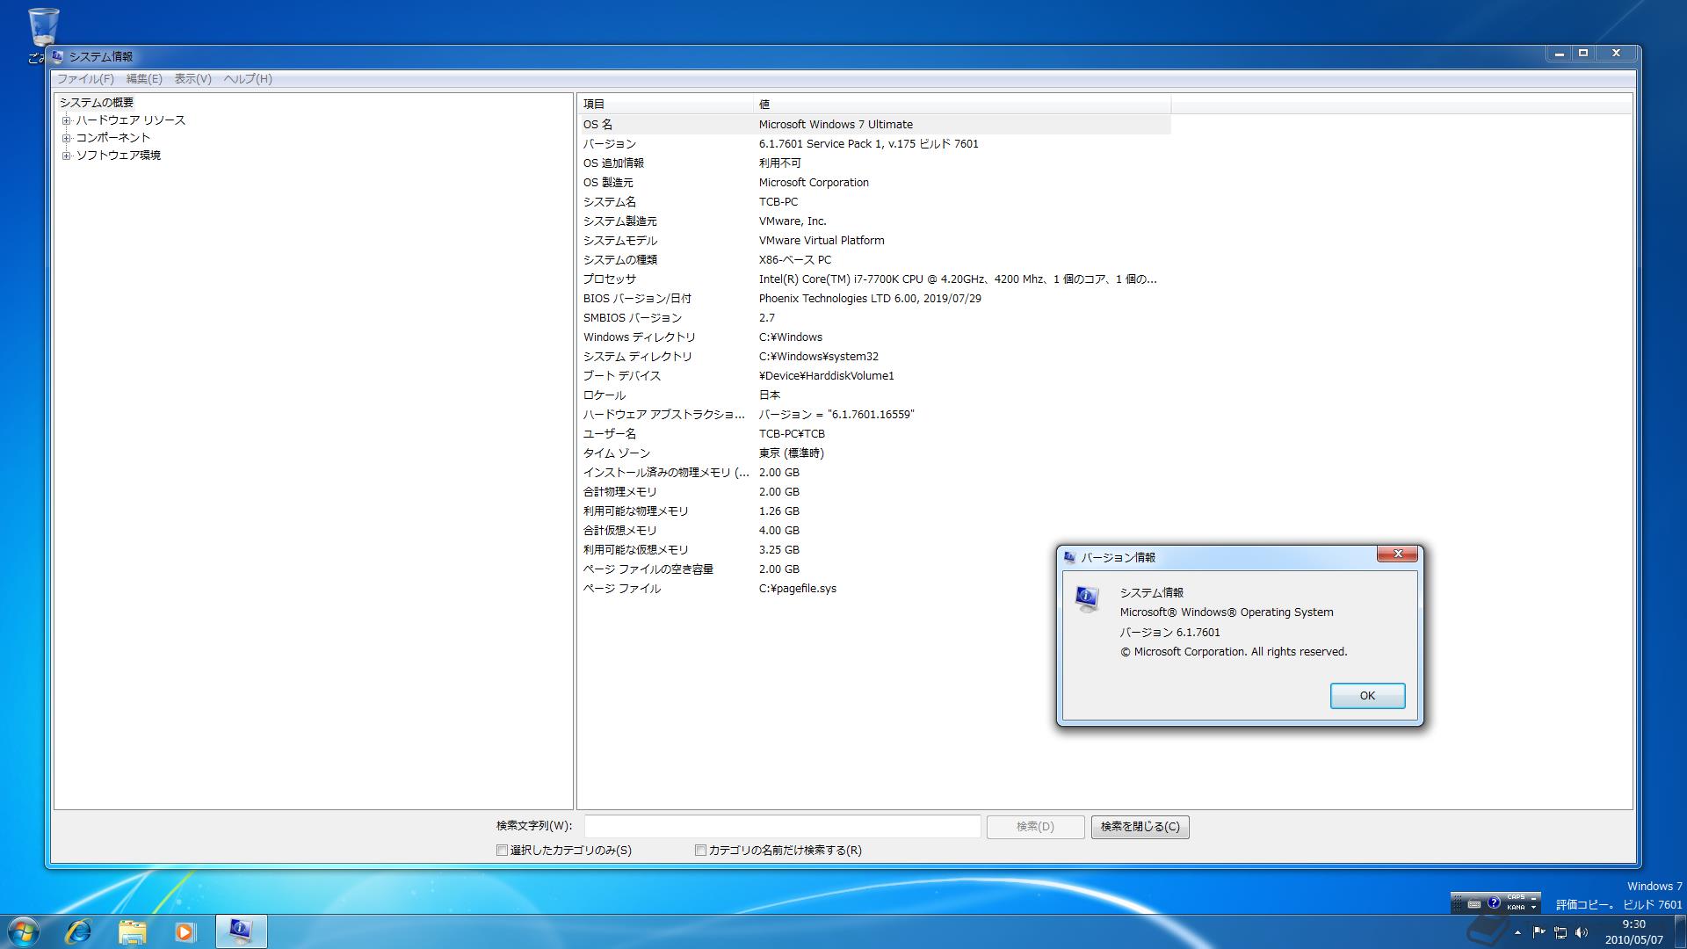Toggle CAPS in the language bar
This screenshot has height=949, width=1687.
pos(1516,898)
